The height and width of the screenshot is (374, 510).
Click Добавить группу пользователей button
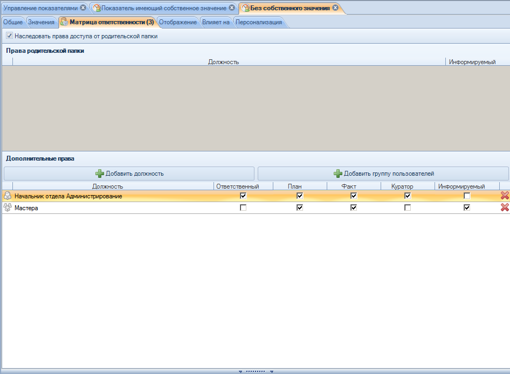[x=383, y=174]
